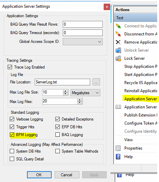Click the File Location text field
This screenshot has height=182, width=159.
point(62,82)
